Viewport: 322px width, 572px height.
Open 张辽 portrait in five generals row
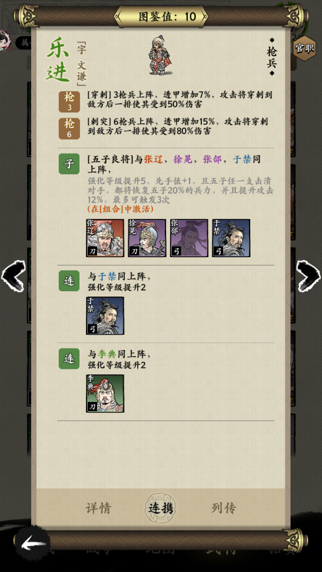pyautogui.click(x=105, y=238)
